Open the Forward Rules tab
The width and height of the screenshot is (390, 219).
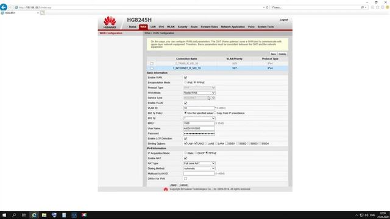209,27
